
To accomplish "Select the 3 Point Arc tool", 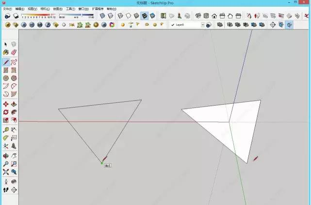I will pos(6,94).
